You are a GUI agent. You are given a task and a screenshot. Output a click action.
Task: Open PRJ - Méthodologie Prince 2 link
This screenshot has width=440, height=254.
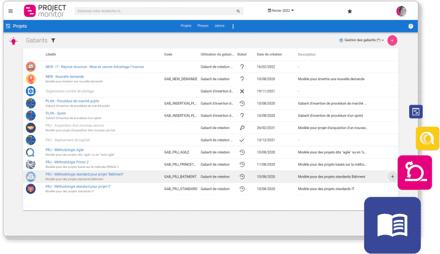[67, 162]
